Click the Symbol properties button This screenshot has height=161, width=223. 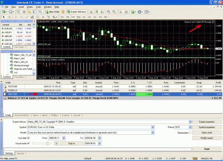(x=207, y=127)
